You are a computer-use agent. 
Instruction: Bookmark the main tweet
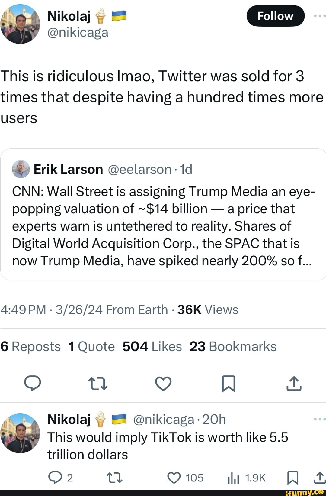tap(229, 383)
